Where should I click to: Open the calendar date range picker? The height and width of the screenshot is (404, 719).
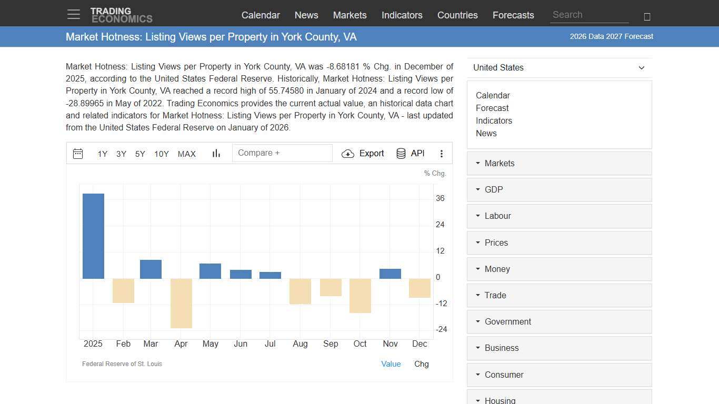(x=77, y=153)
